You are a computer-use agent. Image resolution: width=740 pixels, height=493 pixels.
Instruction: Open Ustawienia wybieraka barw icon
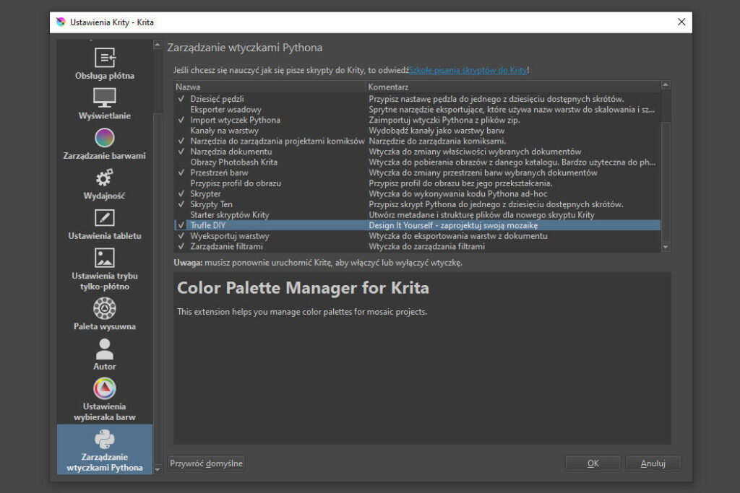tap(105, 389)
